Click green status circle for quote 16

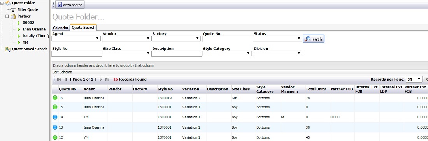[x=55, y=97]
